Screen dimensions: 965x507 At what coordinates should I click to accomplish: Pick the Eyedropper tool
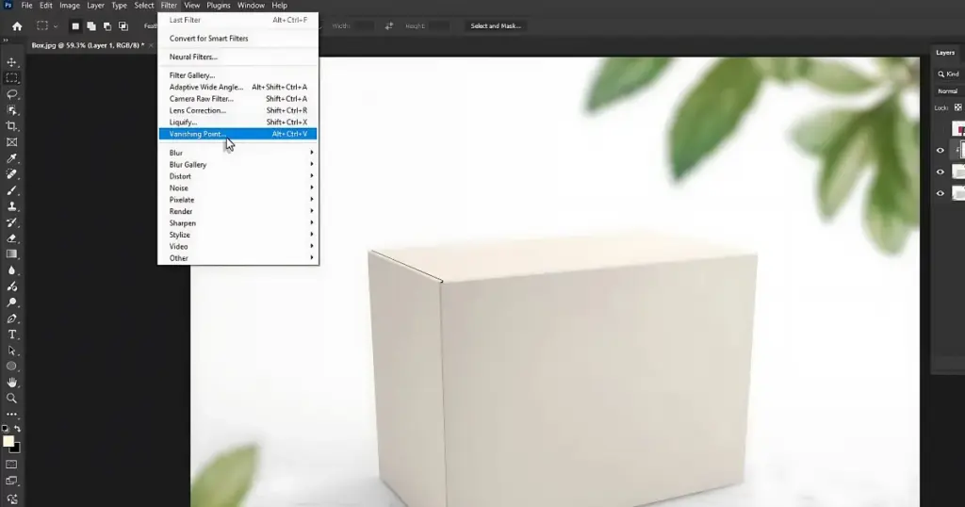pos(12,158)
